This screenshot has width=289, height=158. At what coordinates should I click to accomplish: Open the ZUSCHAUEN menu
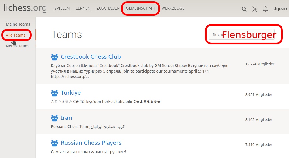tap(108, 8)
